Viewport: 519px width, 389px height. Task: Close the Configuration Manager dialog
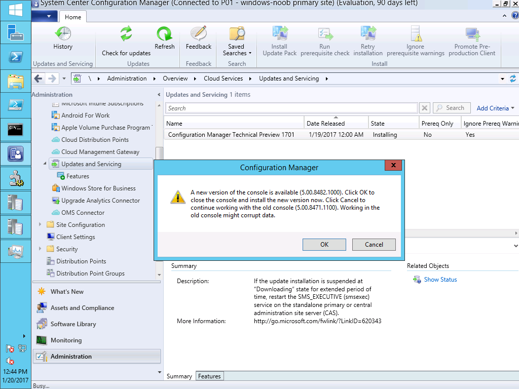tap(393, 165)
